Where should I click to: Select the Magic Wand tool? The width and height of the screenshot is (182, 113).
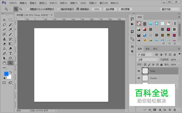pos(10,25)
